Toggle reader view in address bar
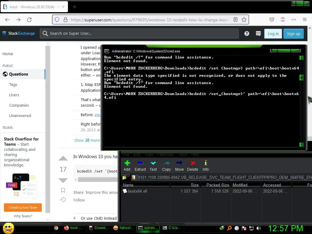This screenshot has width=312, height=234. pos(236,19)
